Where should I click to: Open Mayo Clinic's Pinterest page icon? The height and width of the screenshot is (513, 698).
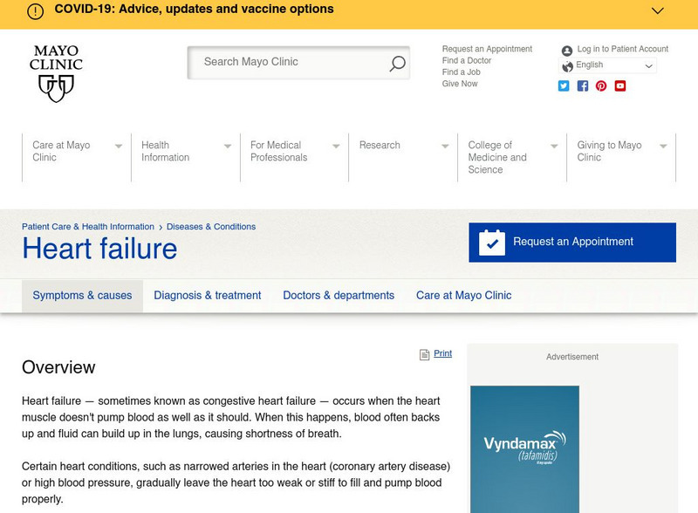pyautogui.click(x=601, y=85)
